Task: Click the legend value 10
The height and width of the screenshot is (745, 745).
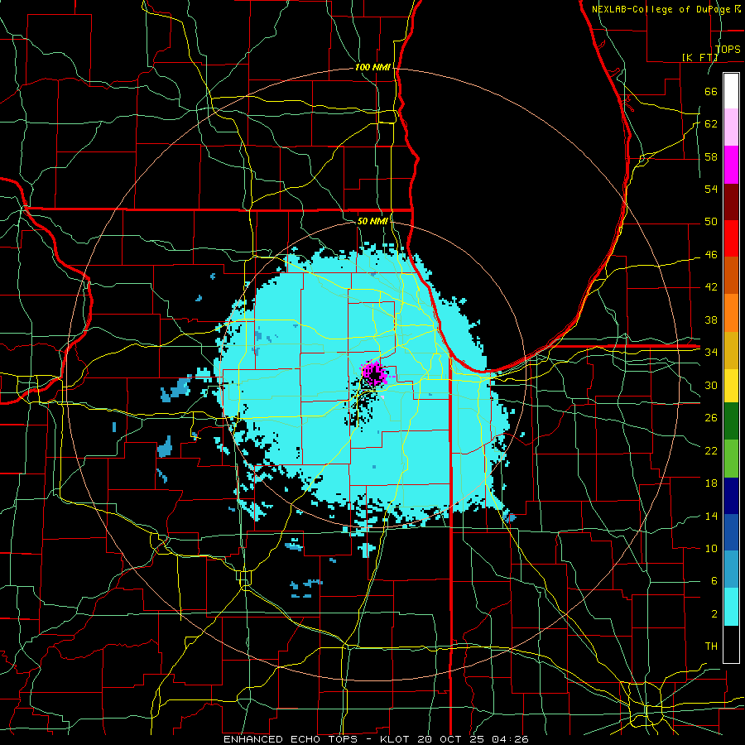Action: [x=711, y=548]
